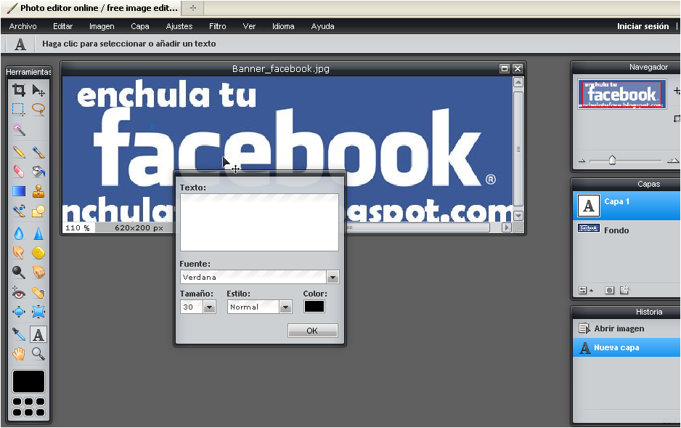Activate the Clone Stamp tool
Viewport: 681px width, 428px height.
click(x=38, y=191)
